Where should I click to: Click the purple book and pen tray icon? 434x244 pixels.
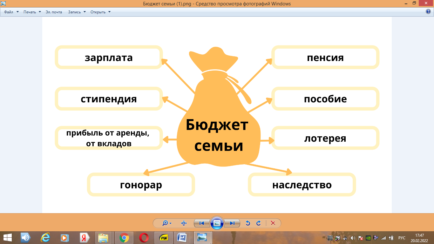click(x=376, y=238)
